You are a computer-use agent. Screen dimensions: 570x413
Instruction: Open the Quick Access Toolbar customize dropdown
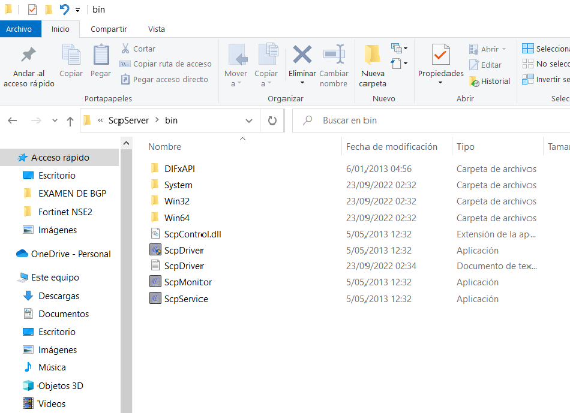77,10
